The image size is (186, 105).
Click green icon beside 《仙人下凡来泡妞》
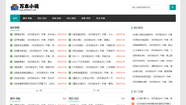pos(70,62)
